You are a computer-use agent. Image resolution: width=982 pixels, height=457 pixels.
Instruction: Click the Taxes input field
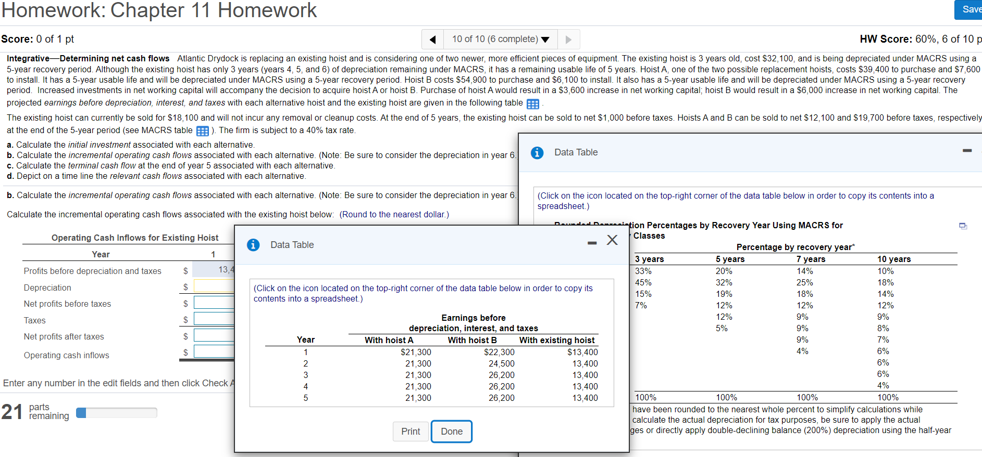[x=214, y=319]
